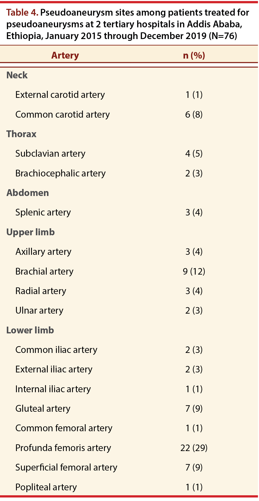Select the Splenic artery row label
This screenshot has height=501, width=259.
pos(43,212)
